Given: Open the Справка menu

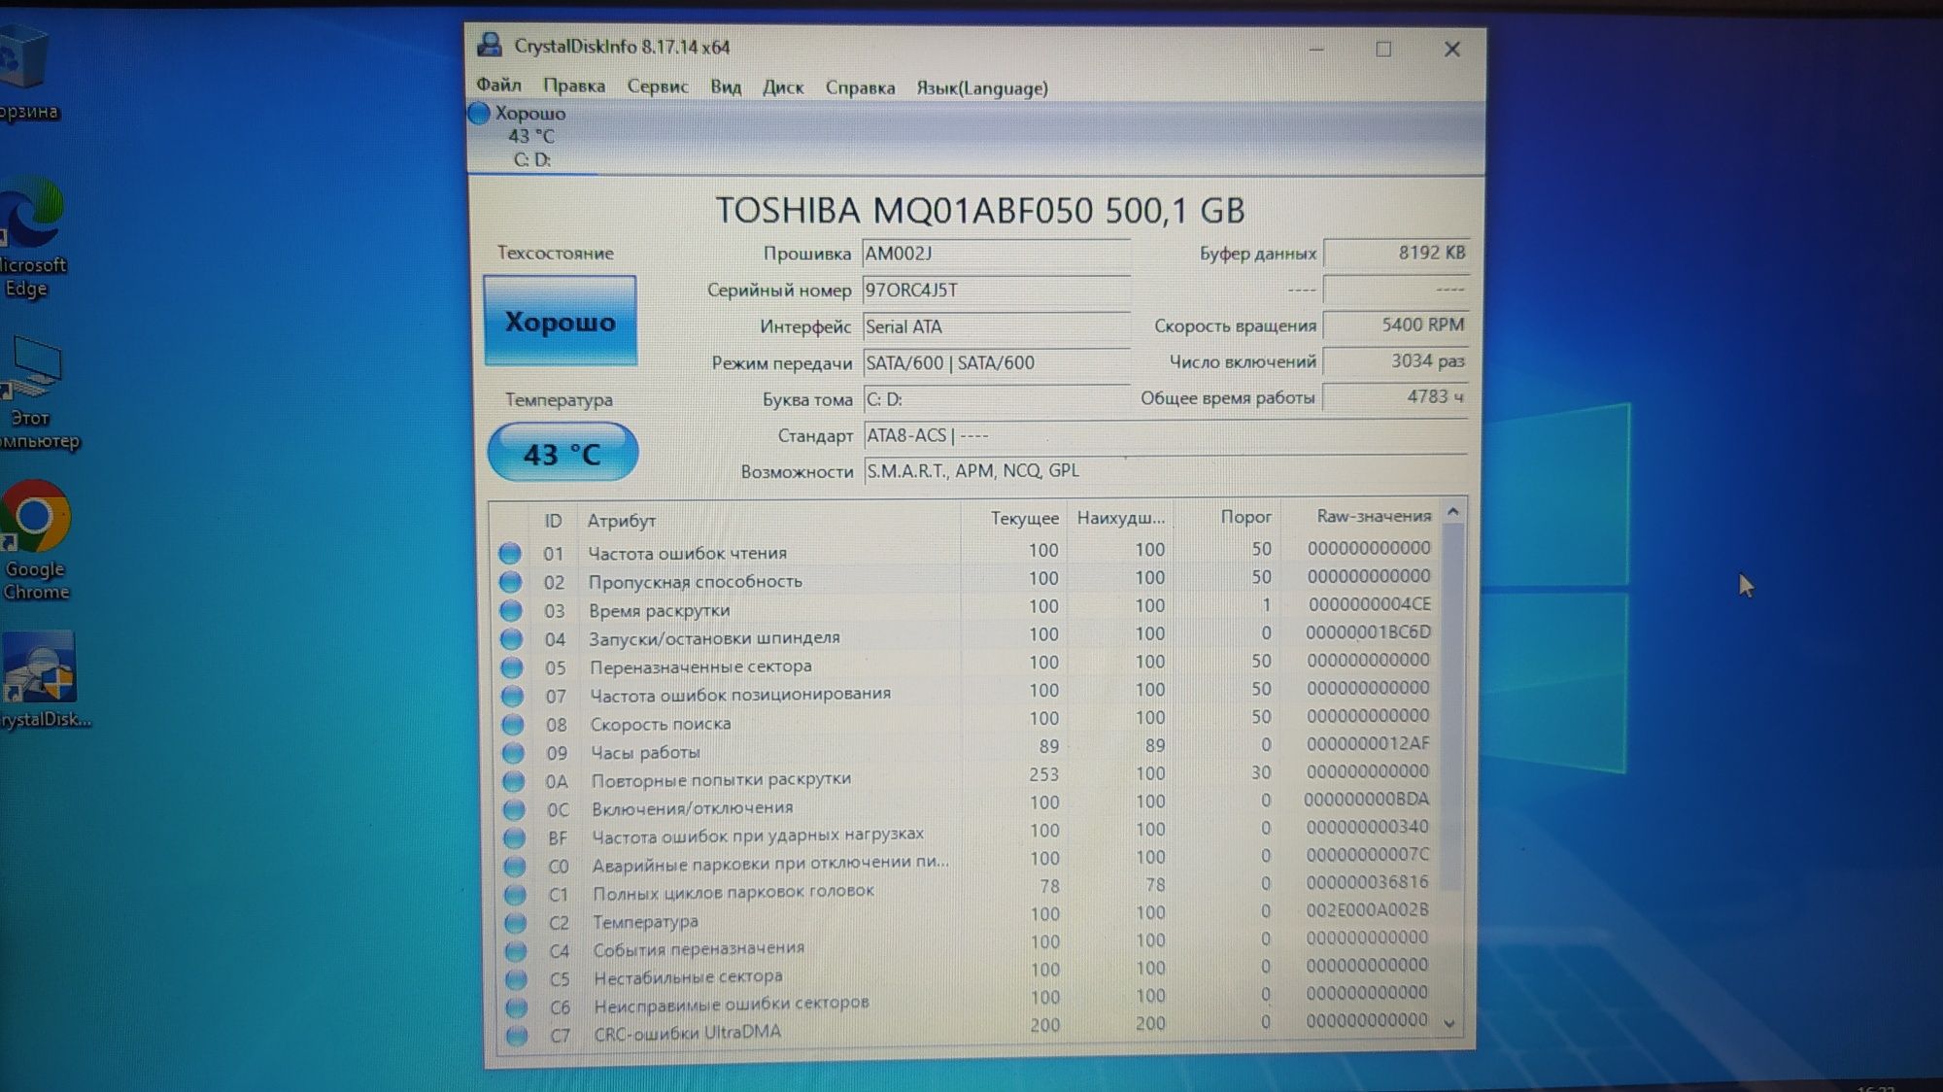Looking at the screenshot, I should tap(860, 87).
